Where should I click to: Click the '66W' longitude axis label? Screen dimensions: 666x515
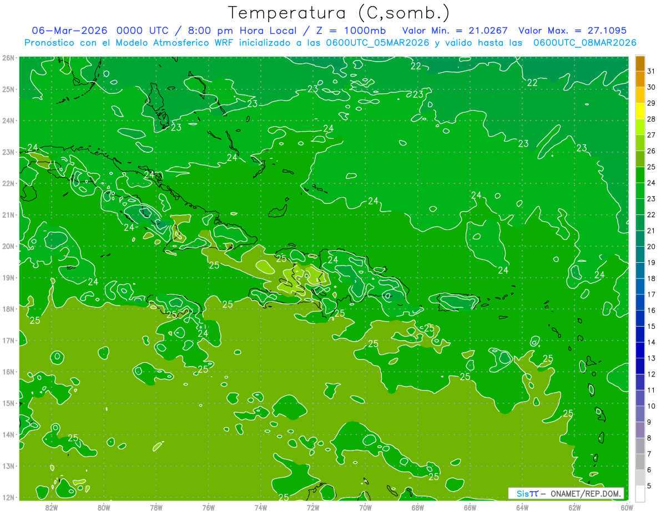470,507
